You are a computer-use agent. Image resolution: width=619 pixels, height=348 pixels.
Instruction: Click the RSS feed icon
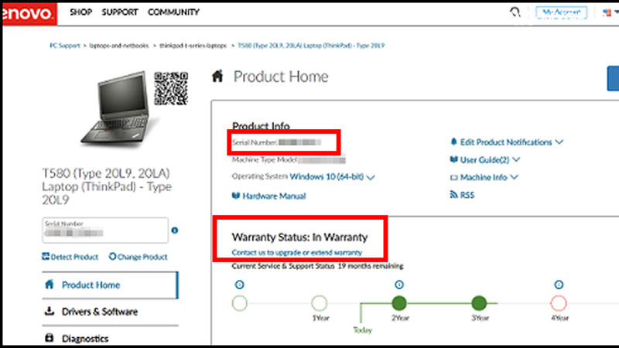(x=453, y=195)
